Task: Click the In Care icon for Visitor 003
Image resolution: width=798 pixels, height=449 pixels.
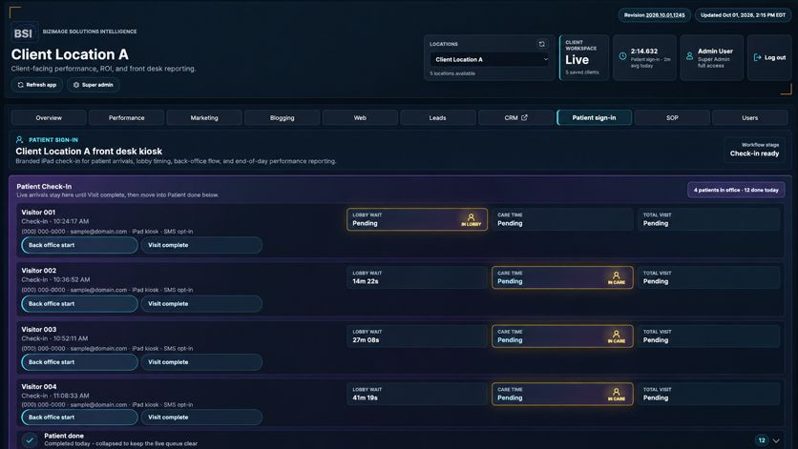Action: [616, 334]
